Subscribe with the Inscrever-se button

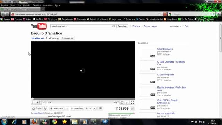68,38
